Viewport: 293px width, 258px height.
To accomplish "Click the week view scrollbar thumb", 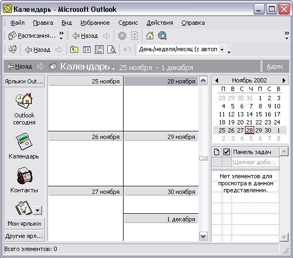I will [x=203, y=158].
